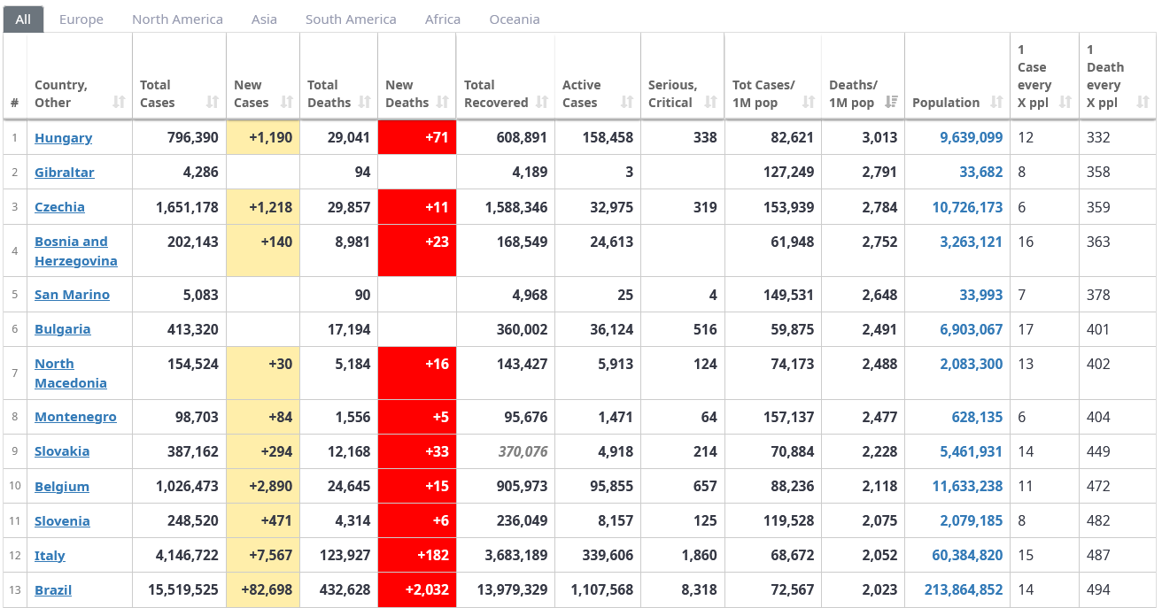
Task: Select the Asia continent tab
Action: click(x=264, y=19)
